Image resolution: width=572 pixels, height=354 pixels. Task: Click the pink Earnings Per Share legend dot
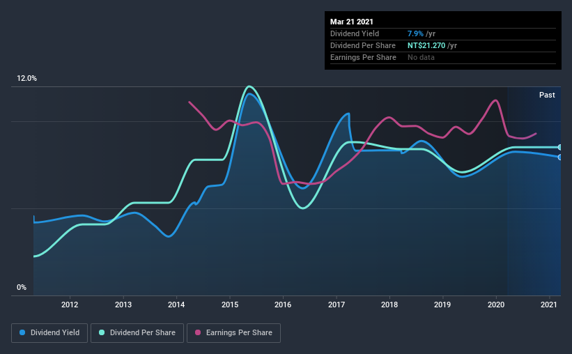pos(198,332)
